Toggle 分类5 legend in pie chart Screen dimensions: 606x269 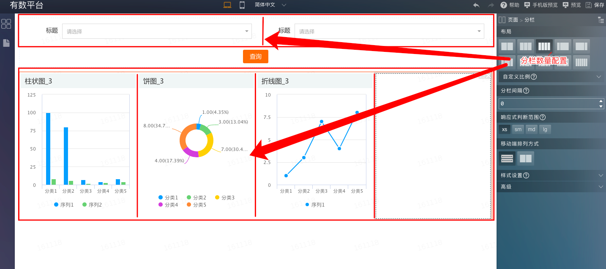point(197,205)
